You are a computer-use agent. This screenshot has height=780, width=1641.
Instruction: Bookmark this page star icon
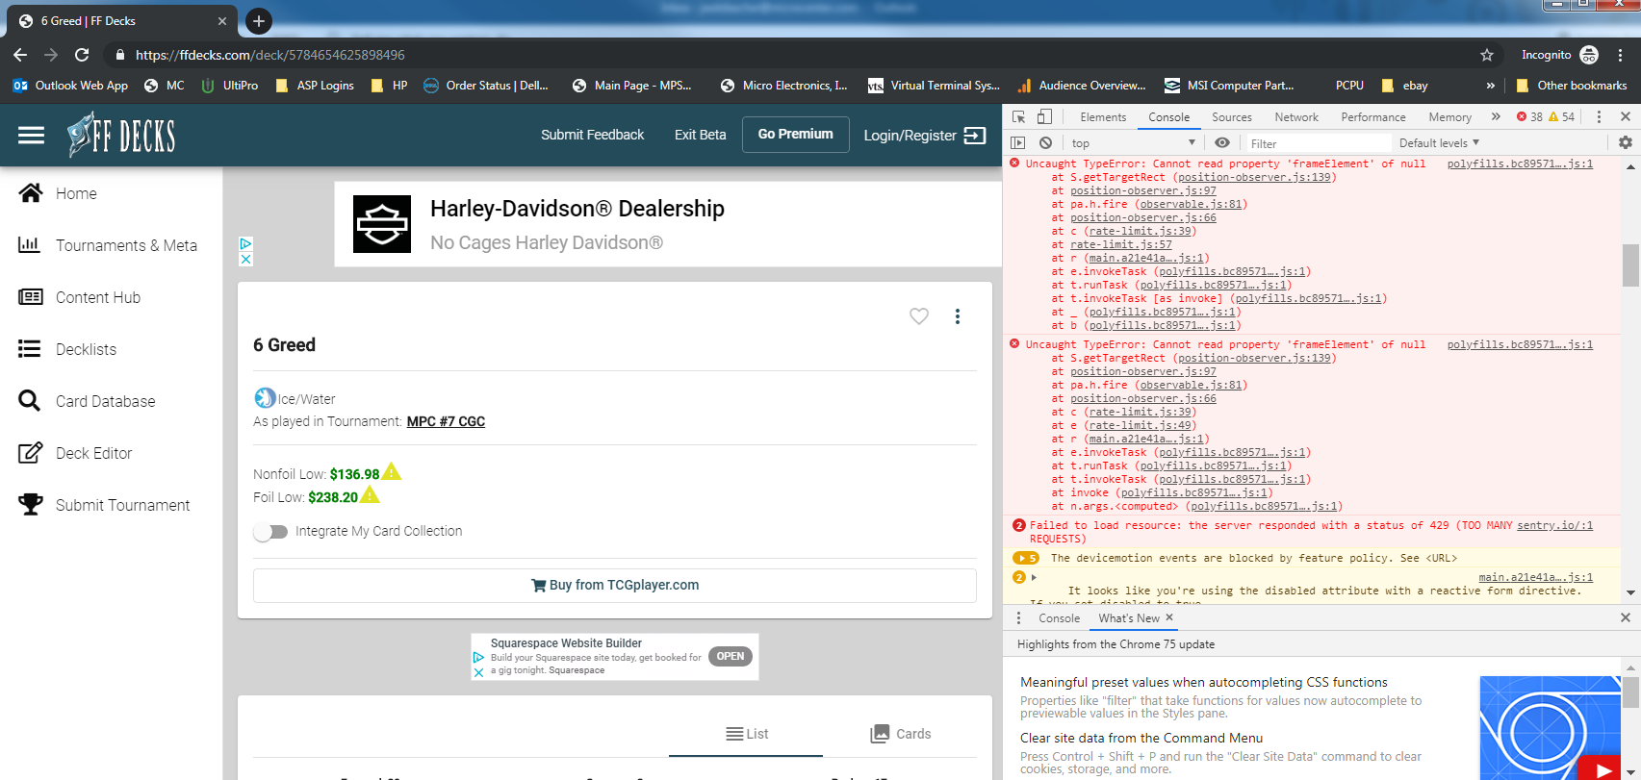(x=1486, y=55)
